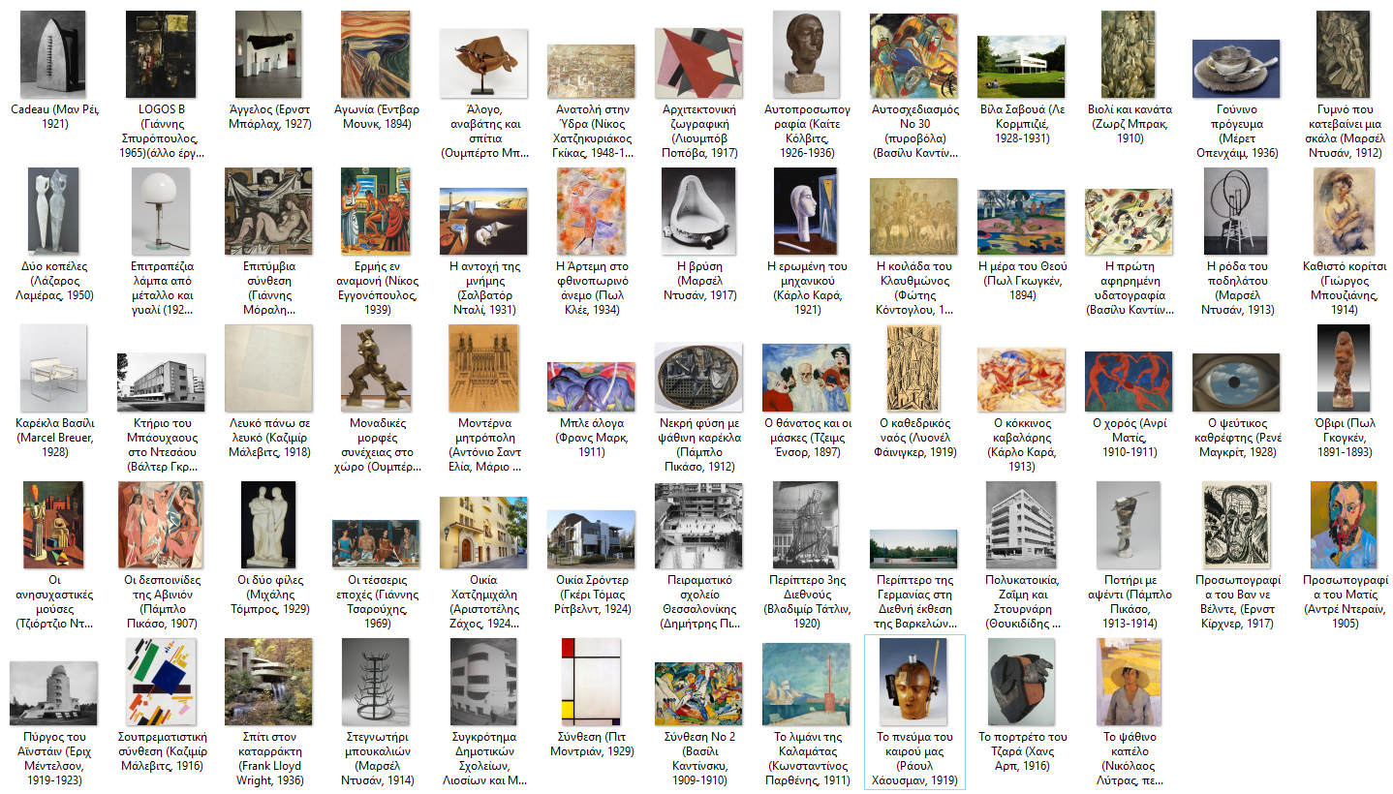Image resolution: width=1393 pixels, height=794 pixels.
Task: Select the Cadeau (Μαν Ρέι, 1921) thumbnail
Action: 54,55
